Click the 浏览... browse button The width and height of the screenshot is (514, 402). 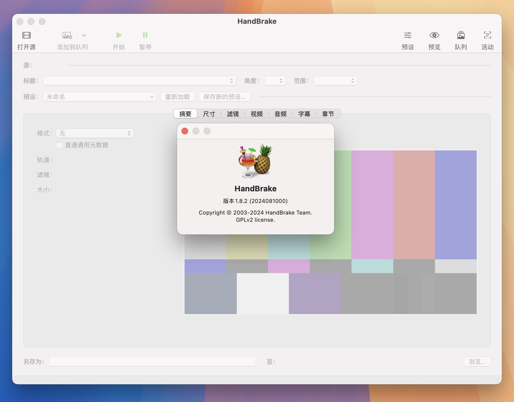[477, 362]
